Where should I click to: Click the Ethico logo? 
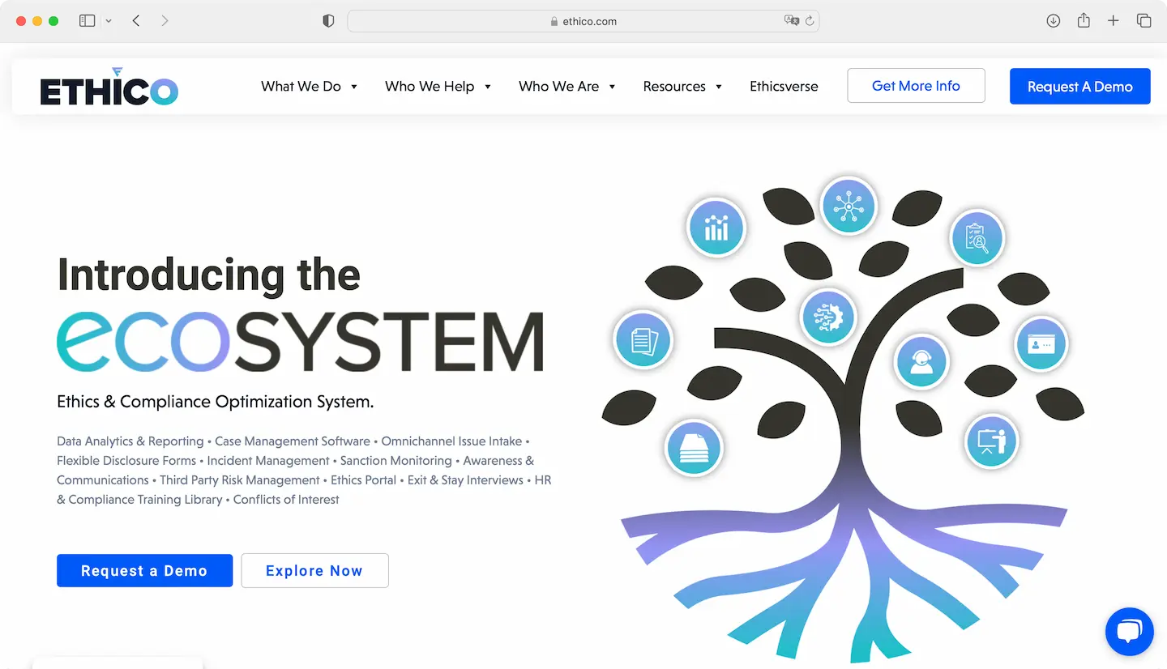(109, 87)
